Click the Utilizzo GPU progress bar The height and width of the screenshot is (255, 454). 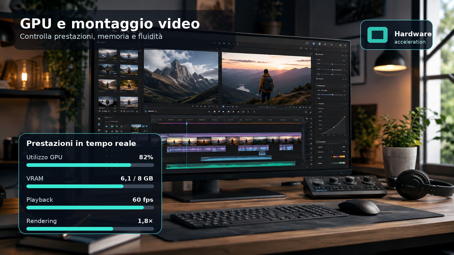click(90, 165)
